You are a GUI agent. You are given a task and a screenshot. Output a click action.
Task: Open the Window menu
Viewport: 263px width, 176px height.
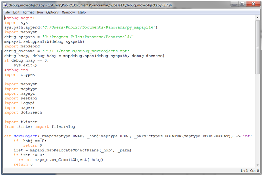[68, 12]
